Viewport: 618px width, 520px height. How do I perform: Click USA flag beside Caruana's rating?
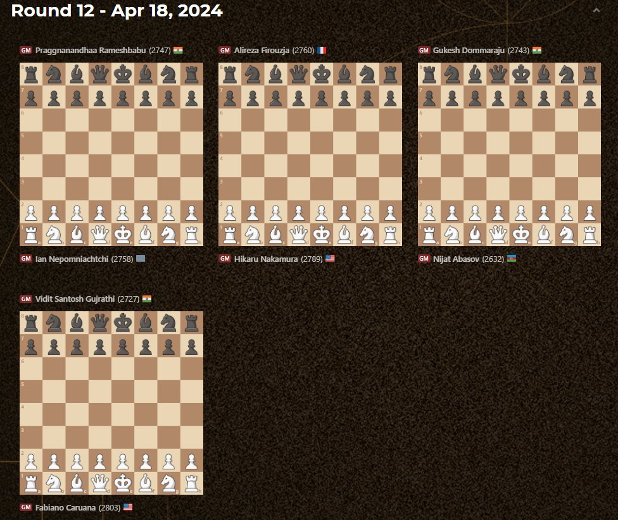pos(128,507)
